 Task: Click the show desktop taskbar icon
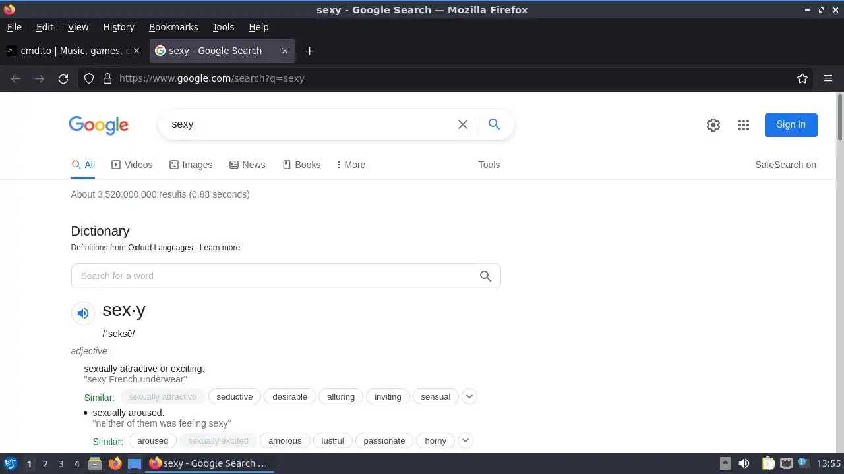[x=135, y=463]
